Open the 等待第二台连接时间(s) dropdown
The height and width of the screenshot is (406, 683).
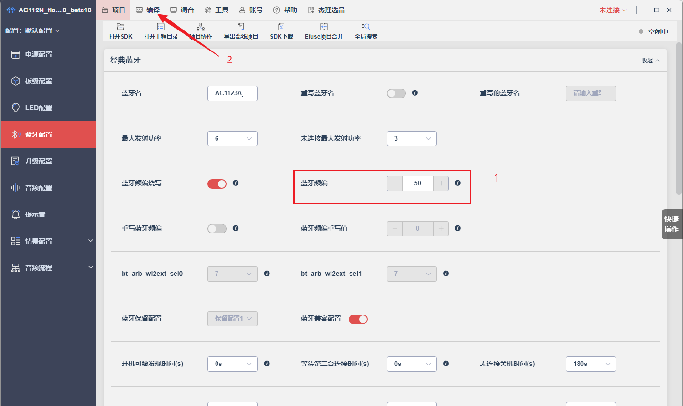(x=412, y=364)
